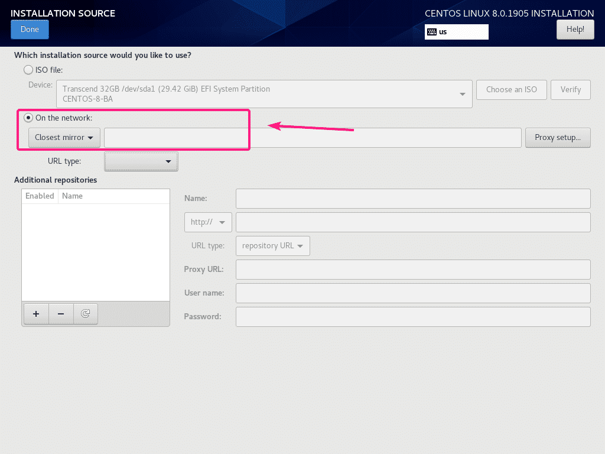Click the Password input field
This screenshot has height=454, width=605.
pos(412,317)
